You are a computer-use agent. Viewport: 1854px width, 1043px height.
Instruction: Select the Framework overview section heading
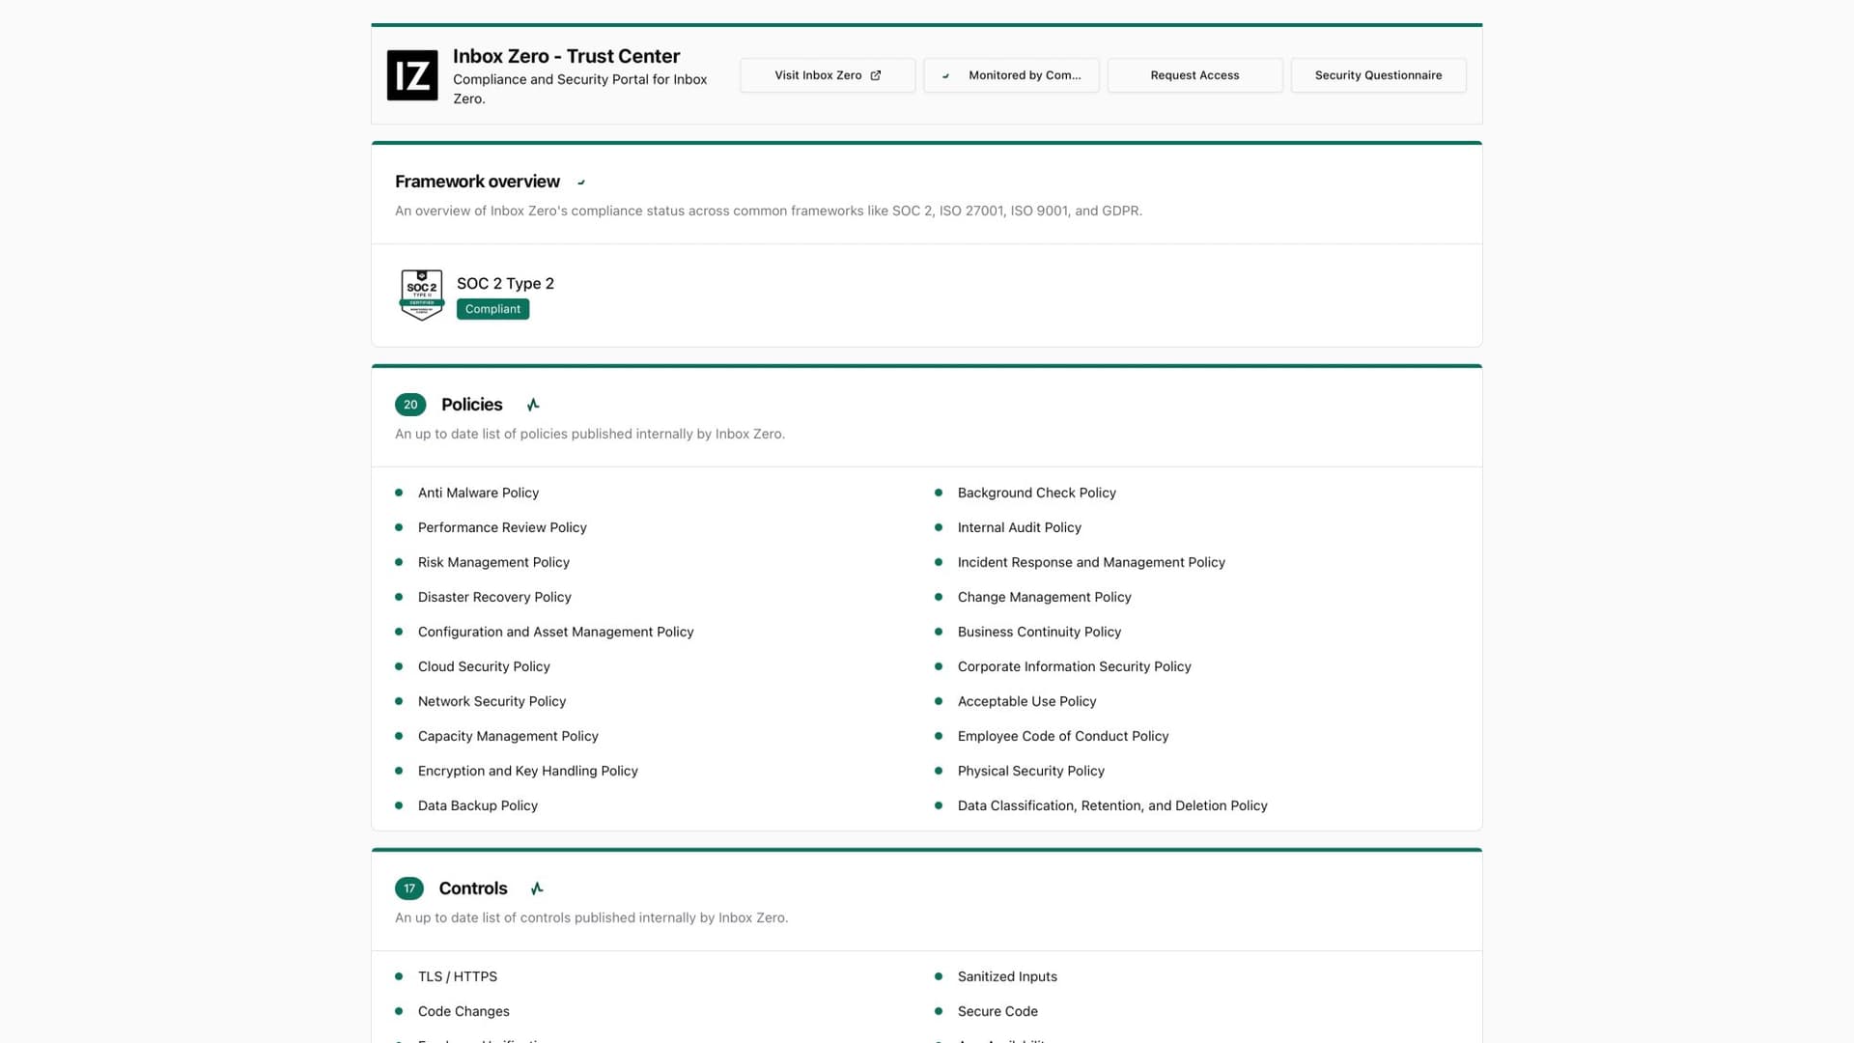[x=477, y=182]
